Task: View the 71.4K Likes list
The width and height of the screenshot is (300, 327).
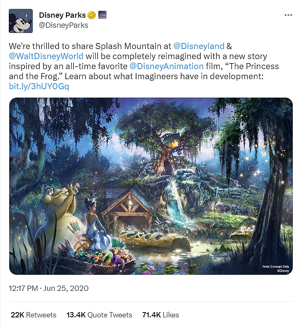Action: [x=161, y=315]
